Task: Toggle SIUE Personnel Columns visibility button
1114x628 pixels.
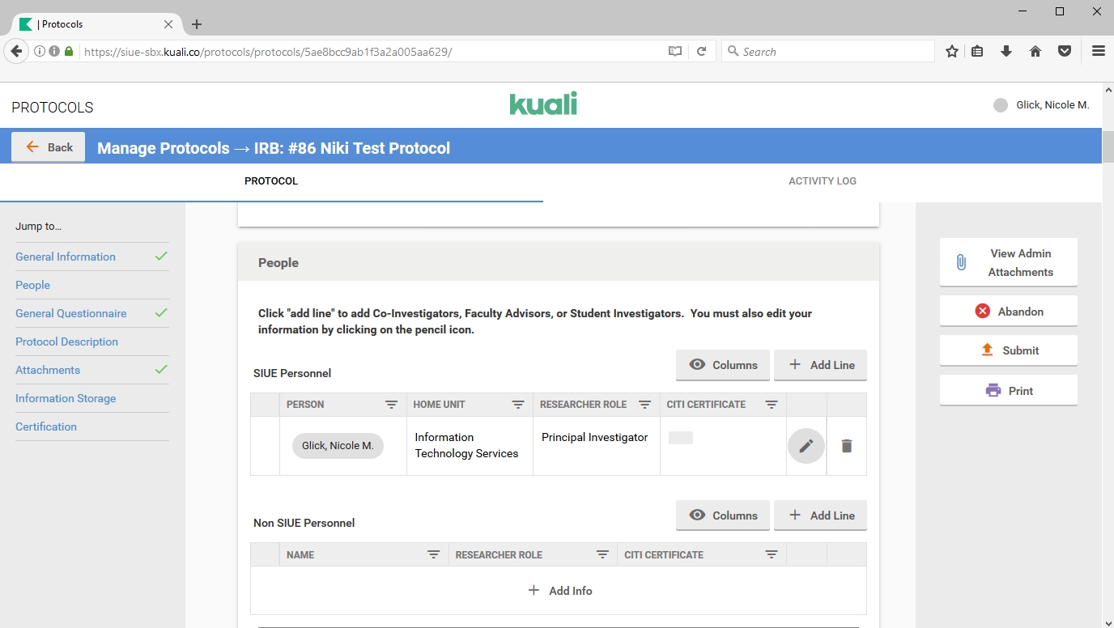Action: [x=722, y=365]
